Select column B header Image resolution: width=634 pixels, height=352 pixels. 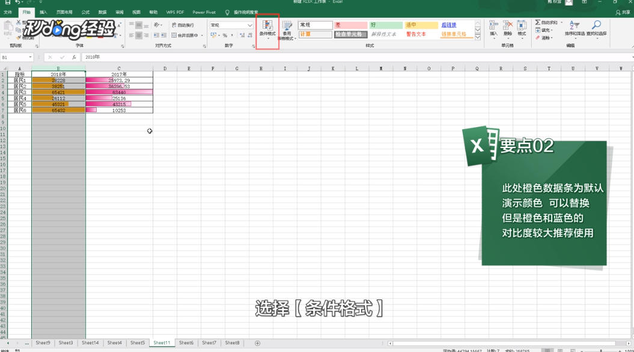tap(58, 68)
